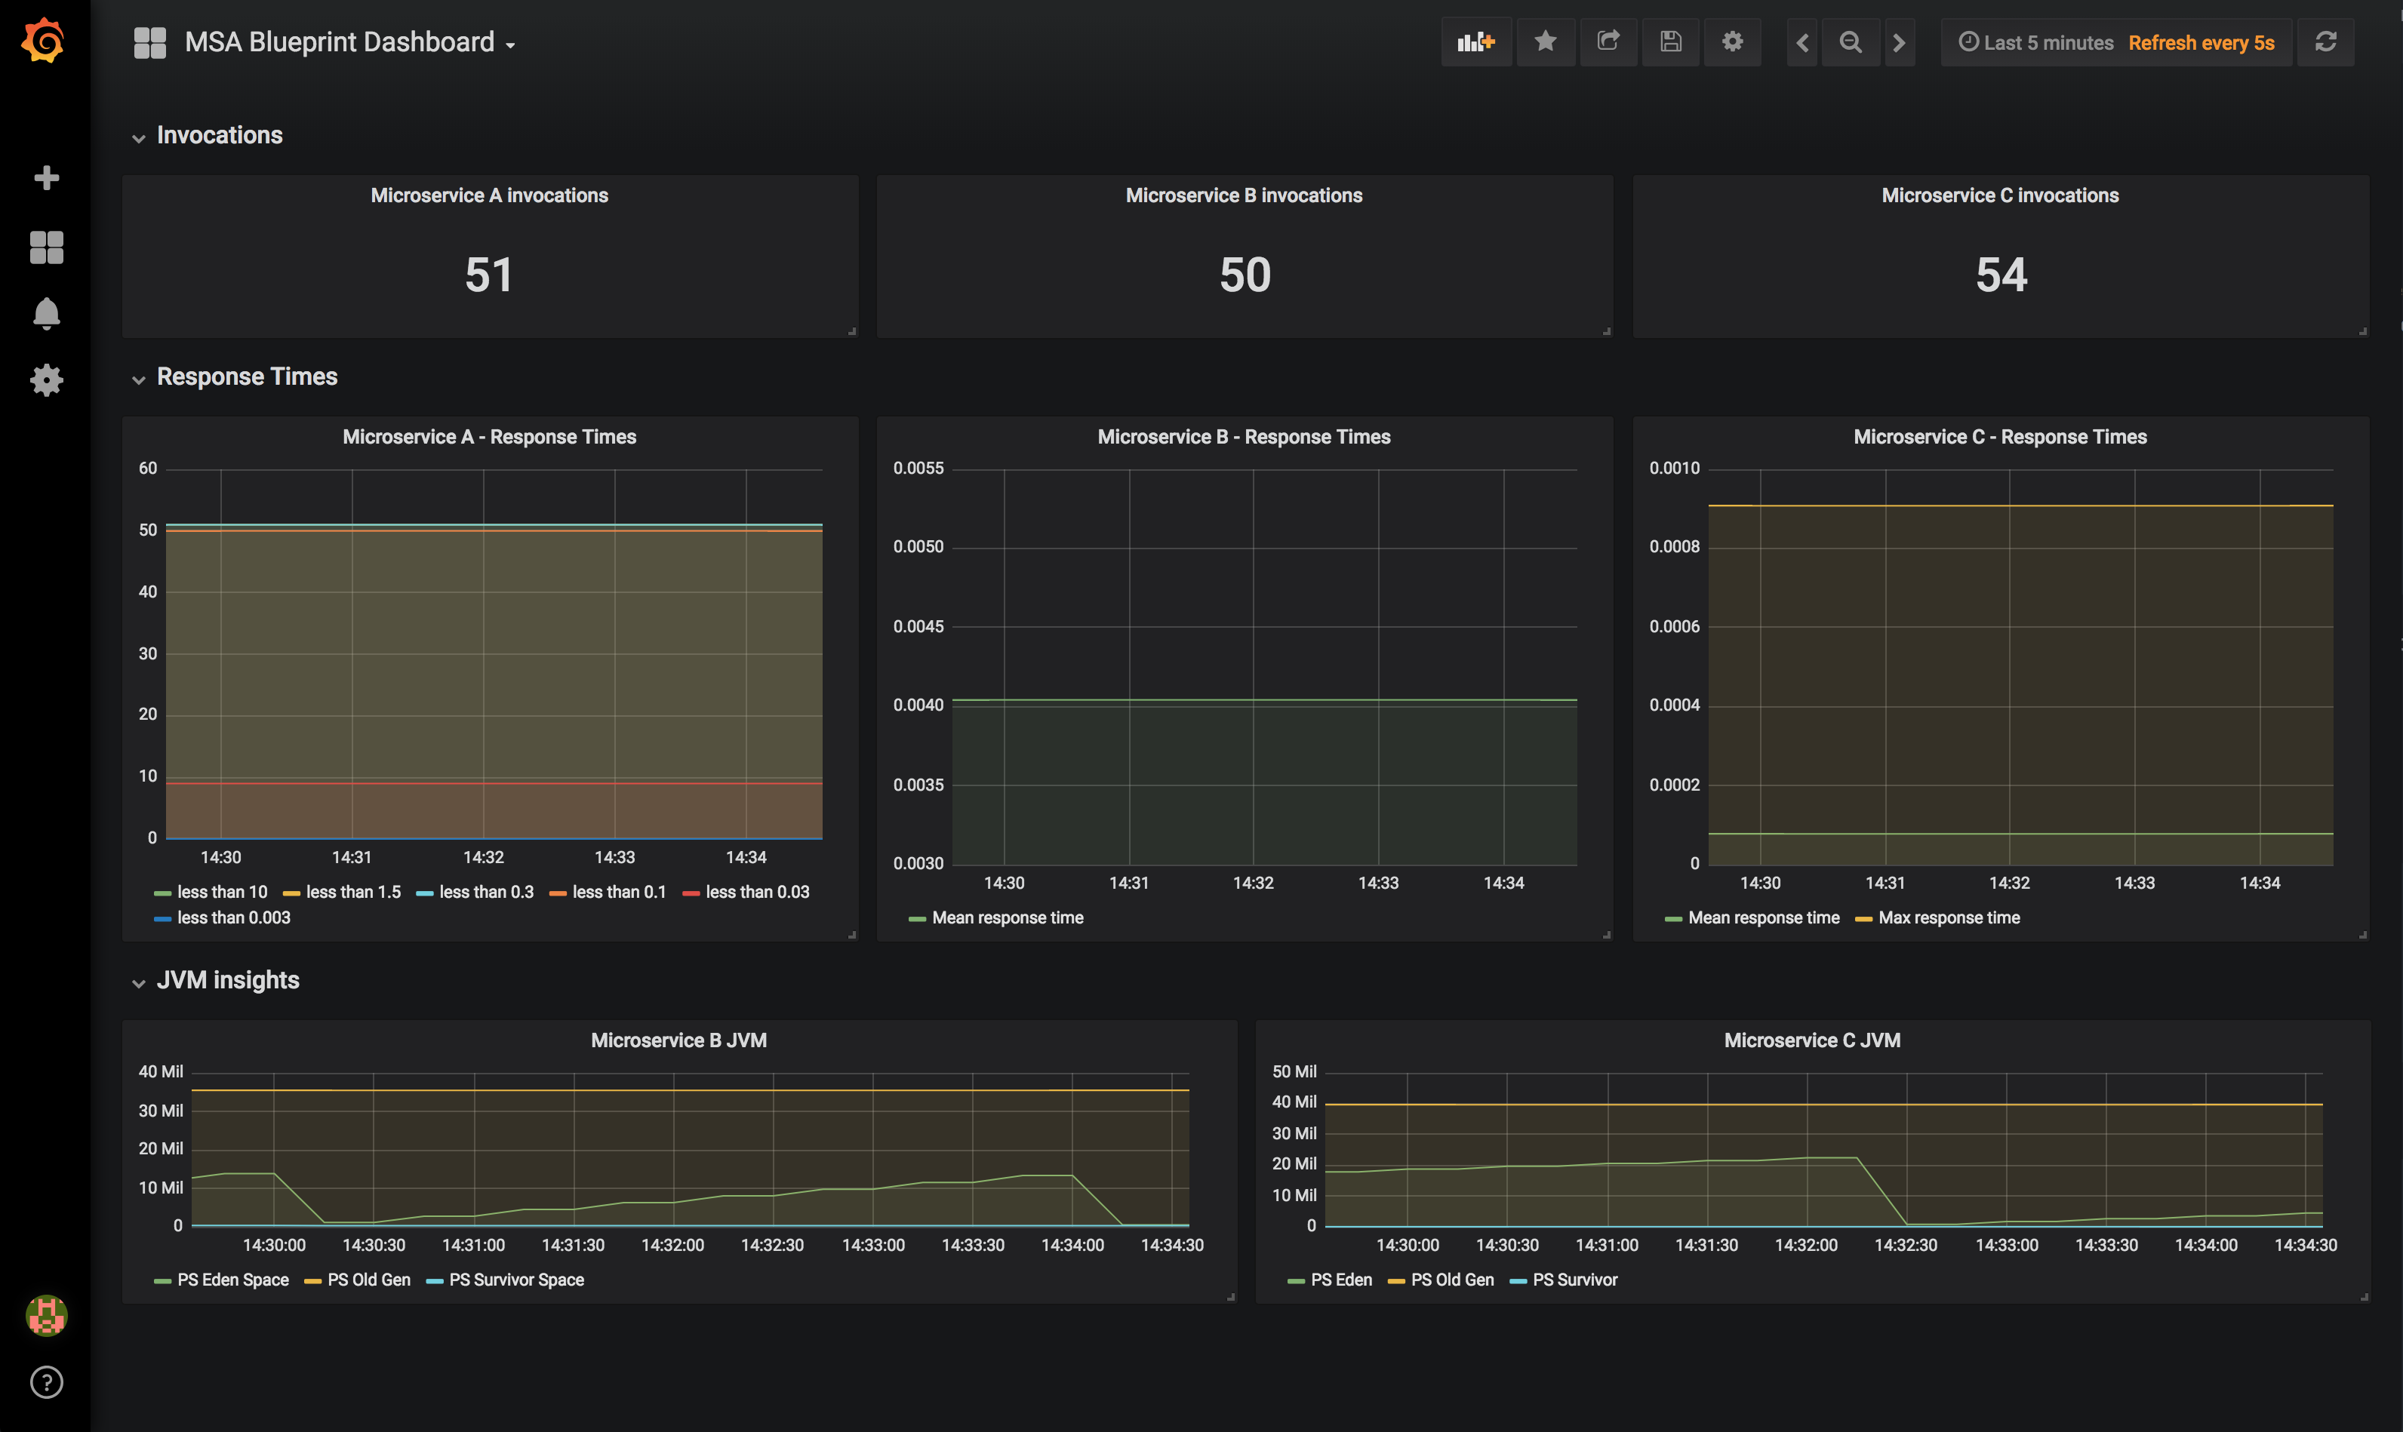Viewport: 2403px width, 1432px height.
Task: Toggle 'PS Old Gen' in Microservice B JVM
Action: pyautogui.click(x=368, y=1280)
